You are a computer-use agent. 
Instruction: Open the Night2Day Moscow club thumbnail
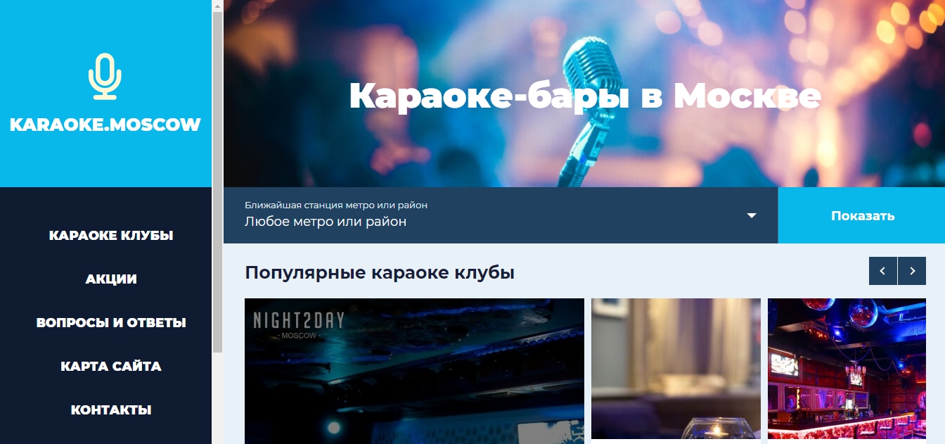coord(414,371)
